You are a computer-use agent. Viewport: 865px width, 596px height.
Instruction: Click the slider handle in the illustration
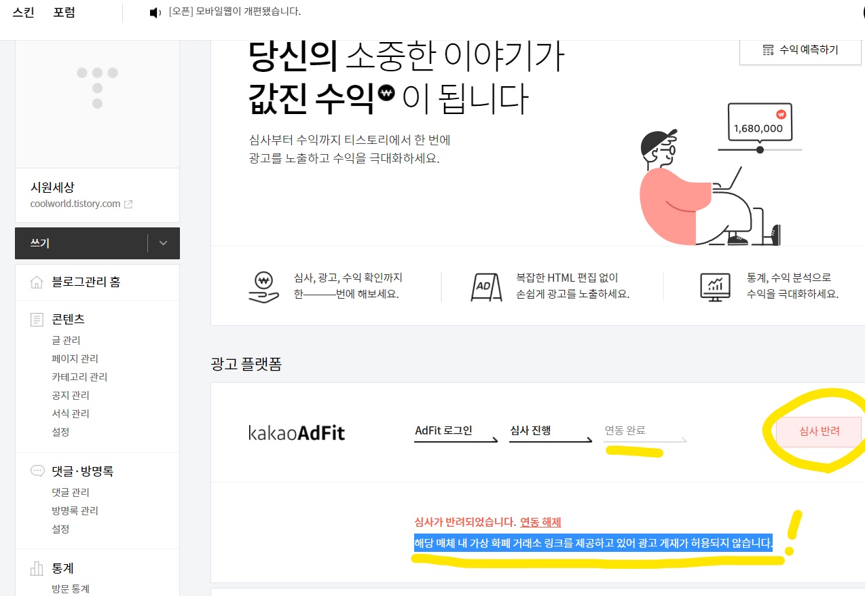[x=760, y=149]
